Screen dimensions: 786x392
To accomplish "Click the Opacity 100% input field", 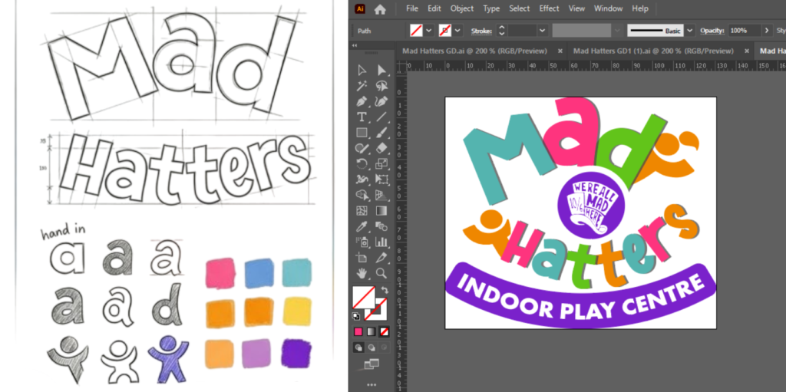I will [743, 31].
